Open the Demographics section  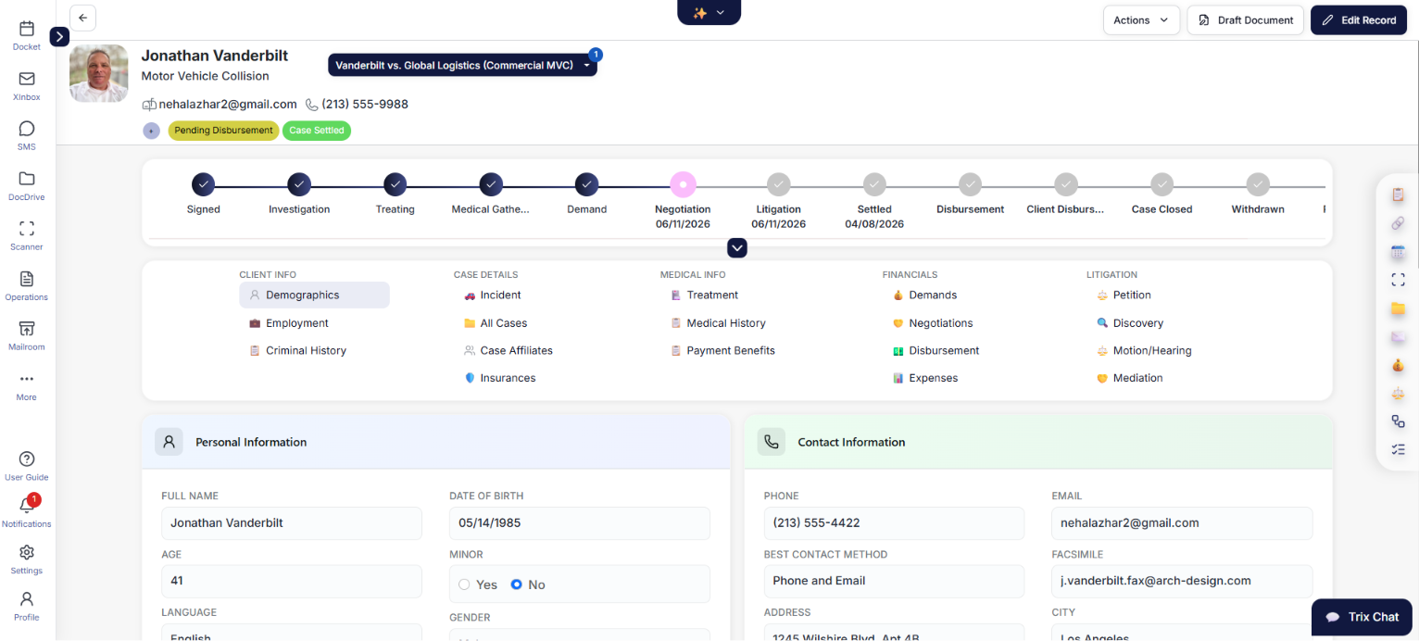(x=314, y=295)
